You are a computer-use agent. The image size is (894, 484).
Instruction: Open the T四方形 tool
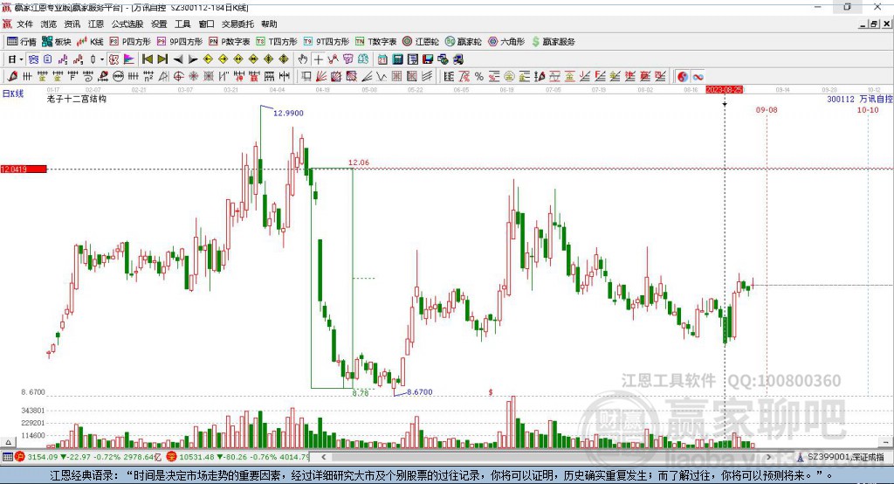point(277,42)
